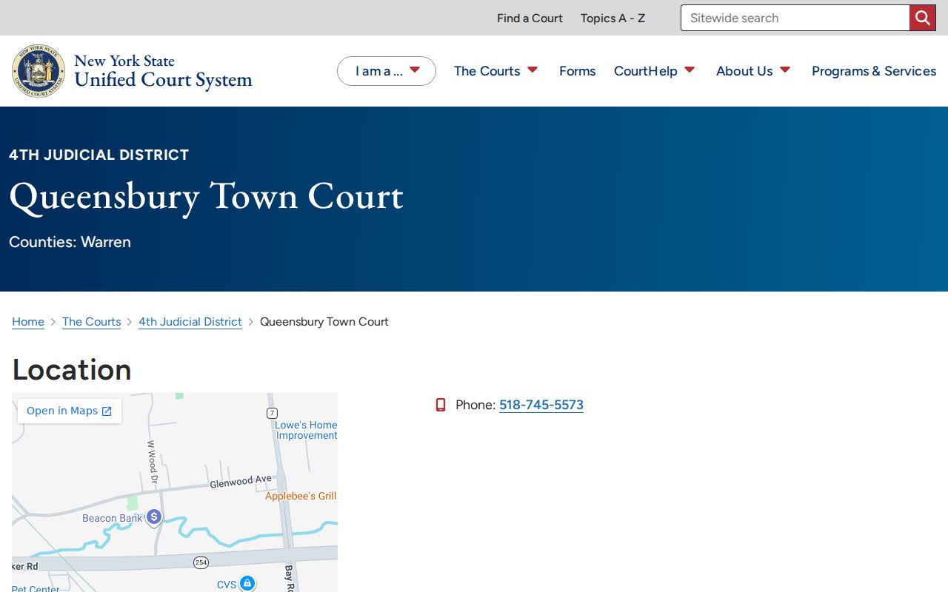
Task: Call phone number 518-745-5573 link
Action: click(x=541, y=405)
